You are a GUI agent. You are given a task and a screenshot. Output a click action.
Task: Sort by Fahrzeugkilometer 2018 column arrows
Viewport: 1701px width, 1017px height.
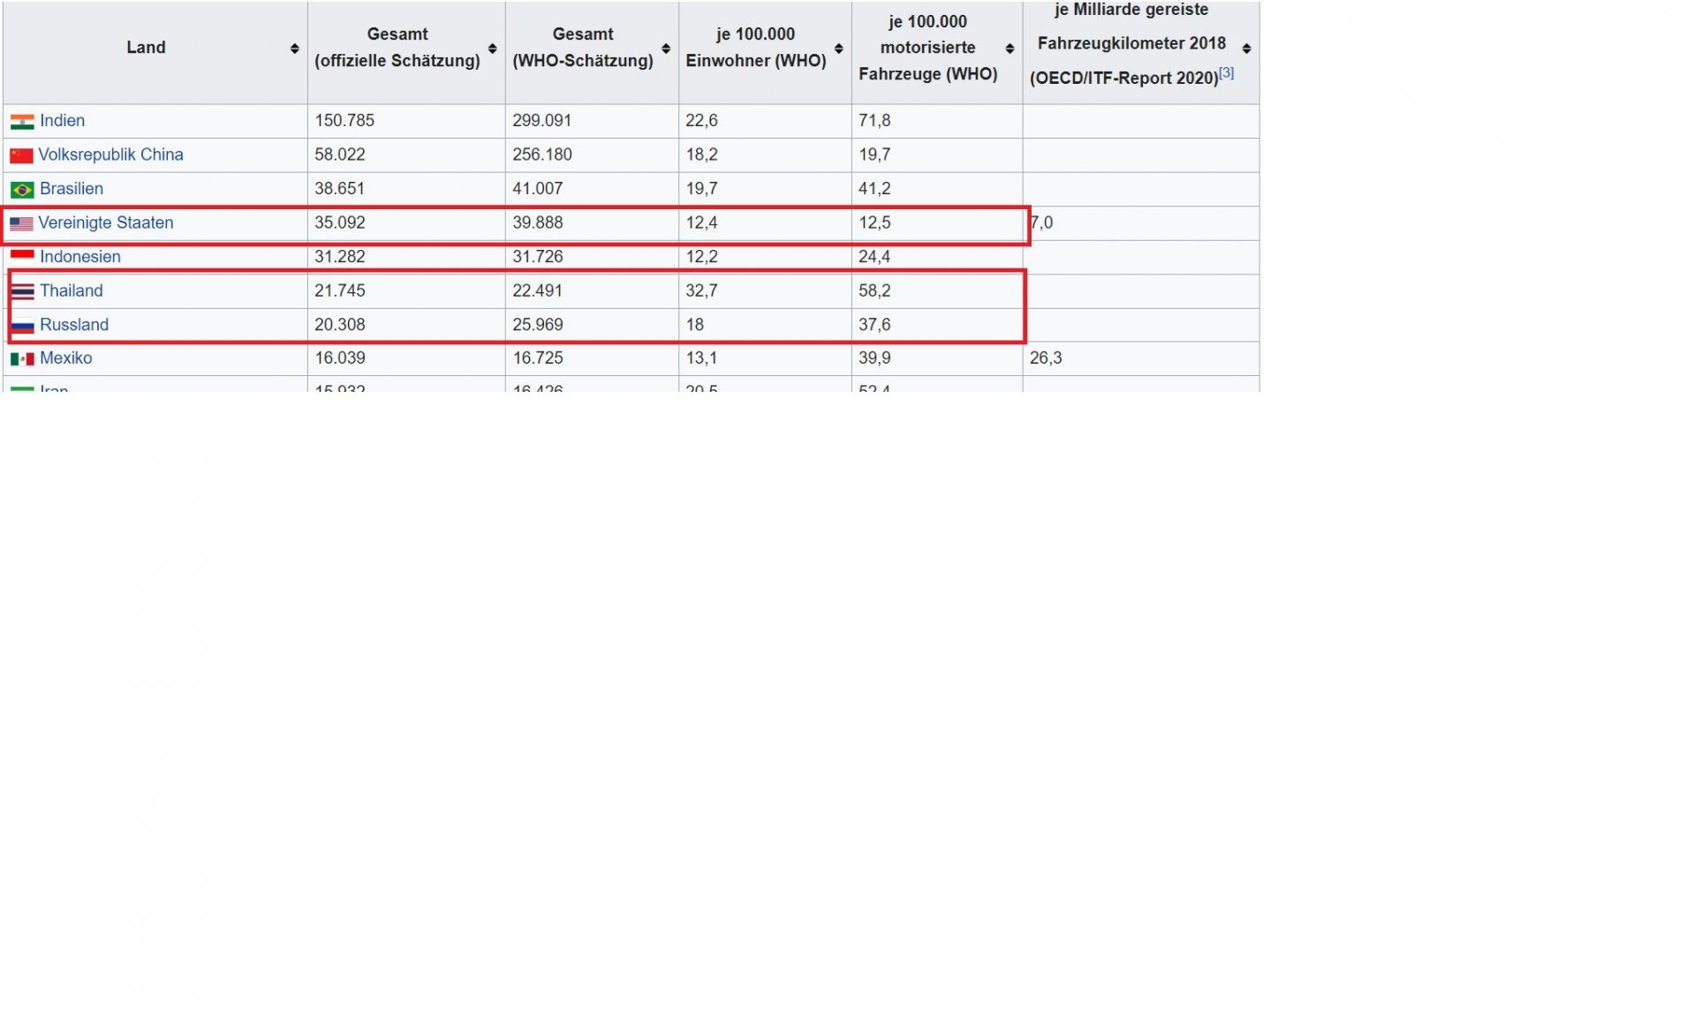click(1246, 49)
